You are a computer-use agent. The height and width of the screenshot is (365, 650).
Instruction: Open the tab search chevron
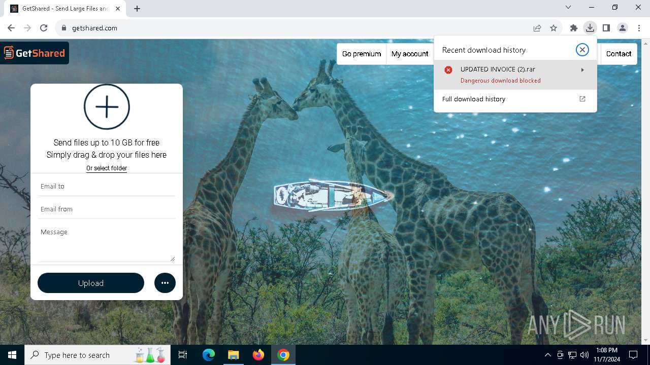568,7
